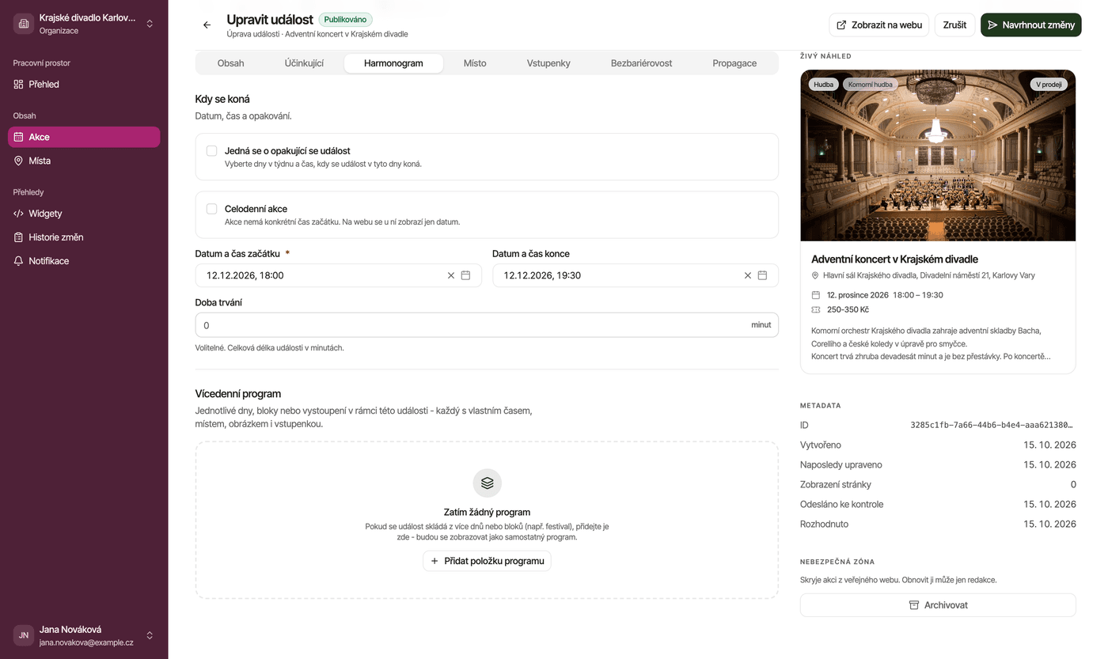Click the Doba trvání minutes input
The height and width of the screenshot is (659, 1108).
click(487, 325)
